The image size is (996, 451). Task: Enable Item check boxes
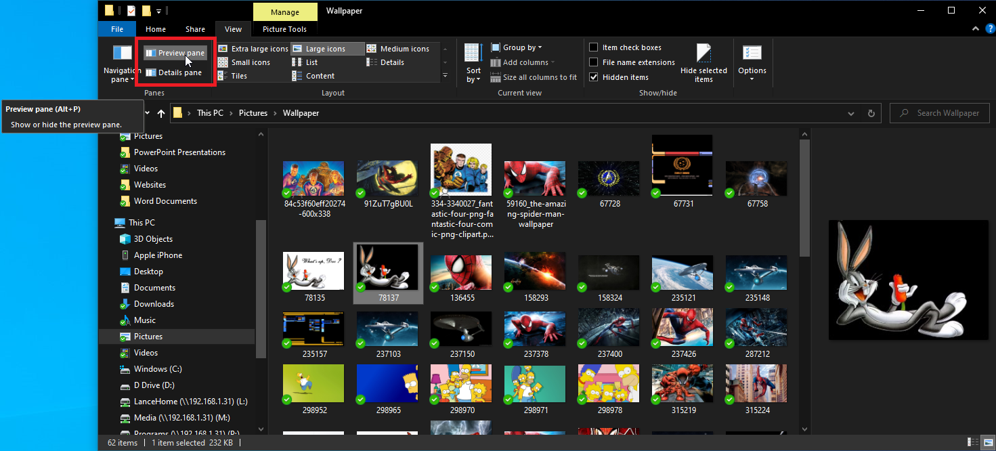[x=594, y=47]
